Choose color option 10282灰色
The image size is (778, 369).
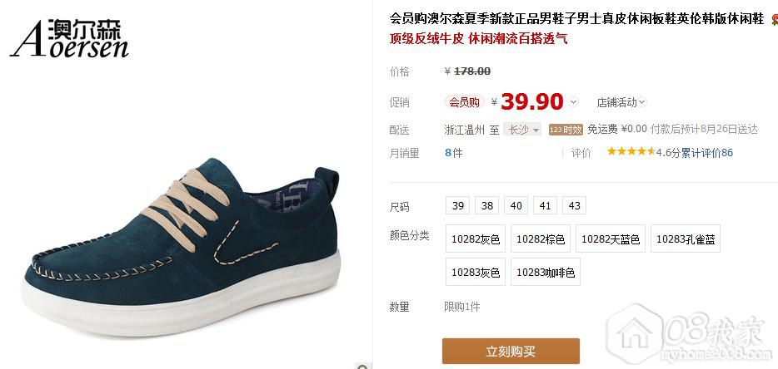pos(476,239)
